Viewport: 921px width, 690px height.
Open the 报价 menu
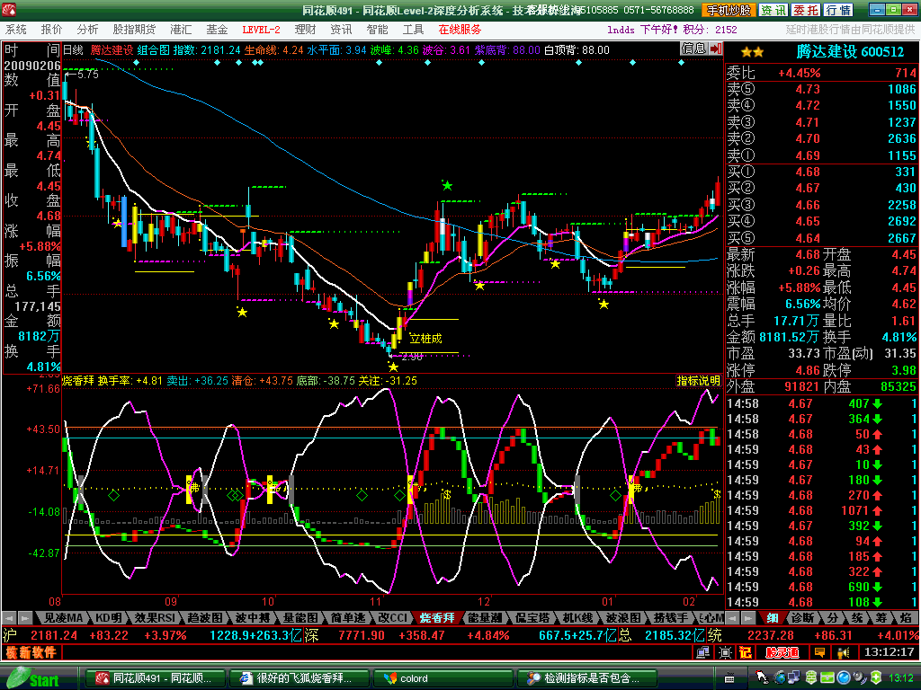tap(51, 30)
